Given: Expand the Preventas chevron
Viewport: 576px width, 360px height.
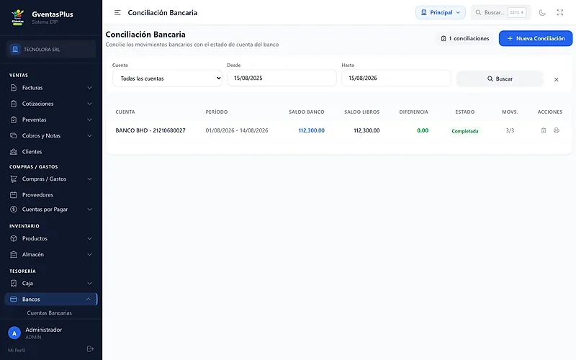Looking at the screenshot, I should (89, 120).
